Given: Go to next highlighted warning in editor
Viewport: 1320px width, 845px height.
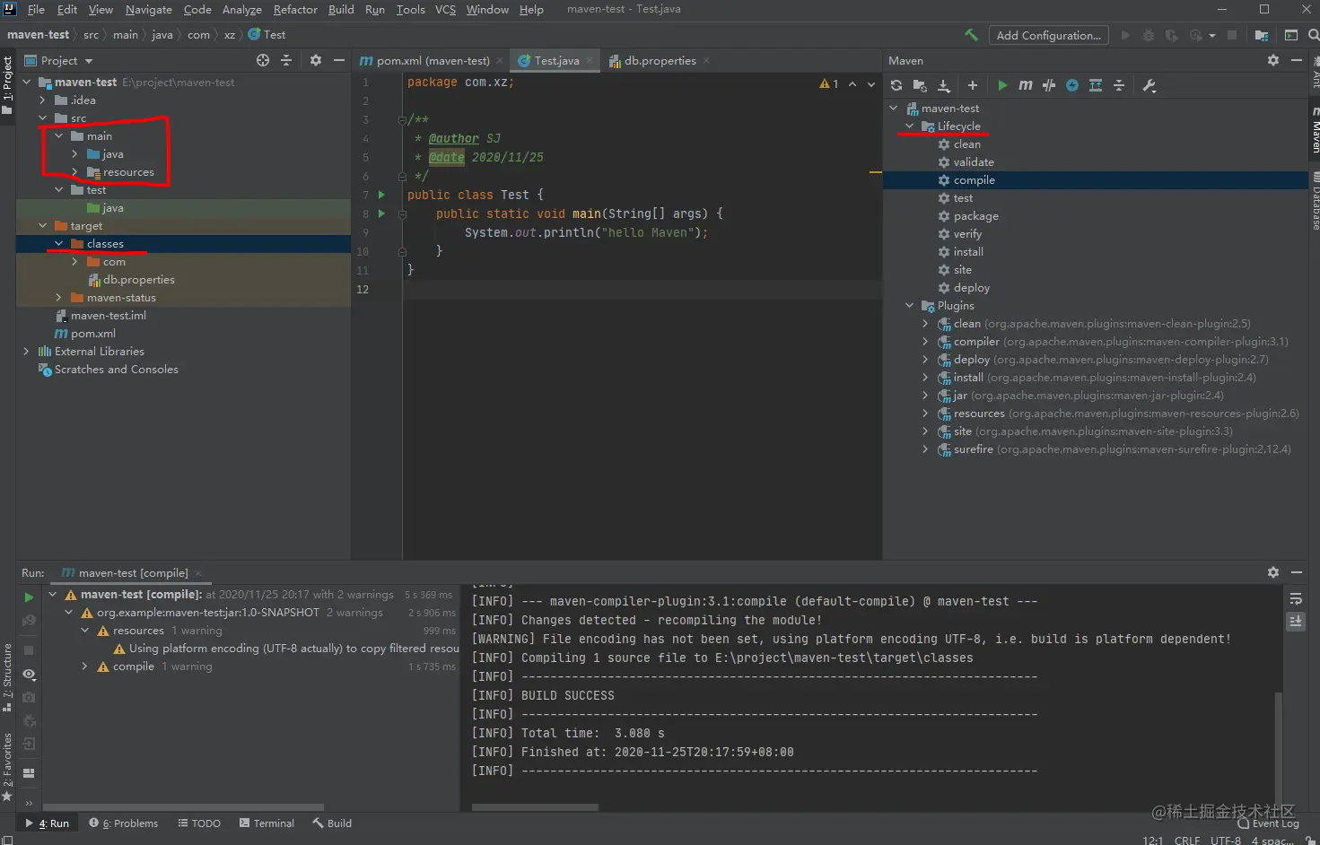Looking at the screenshot, I should click(x=871, y=84).
